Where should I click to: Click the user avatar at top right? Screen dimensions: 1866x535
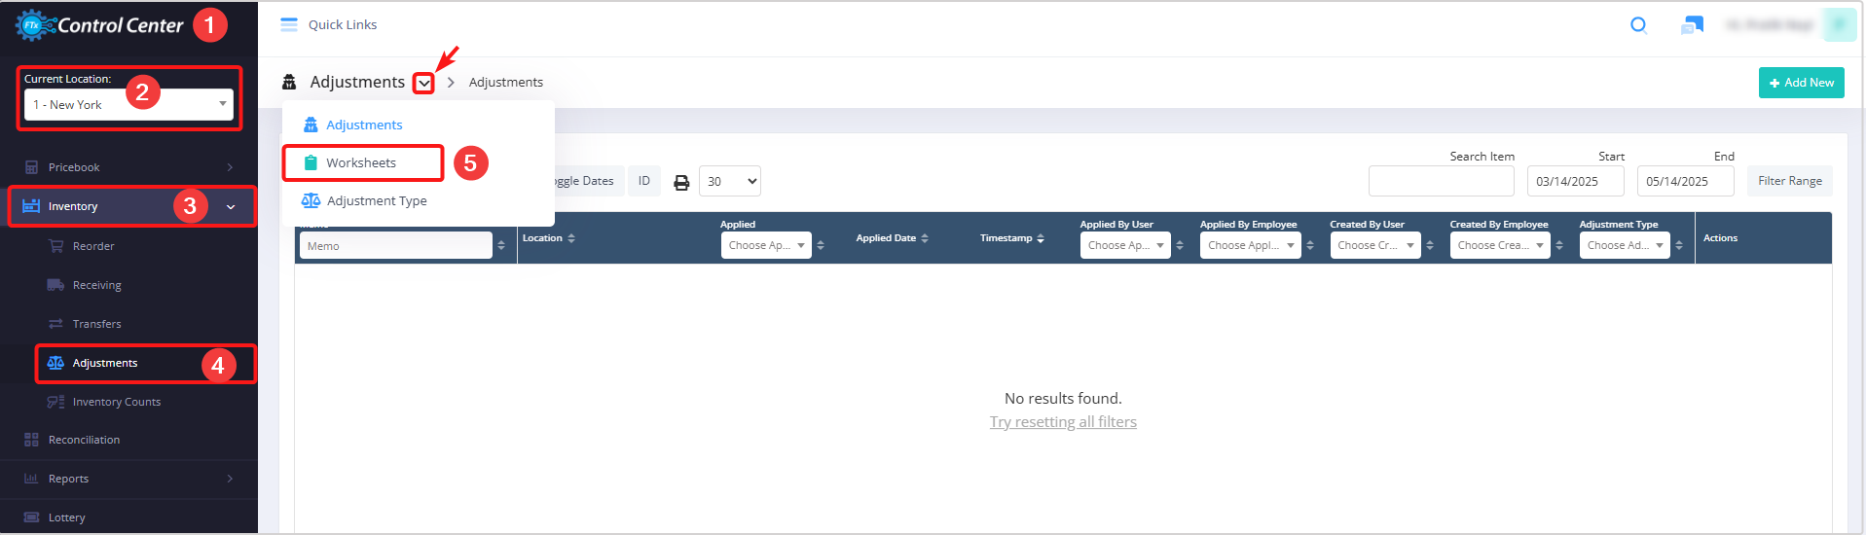[1839, 25]
